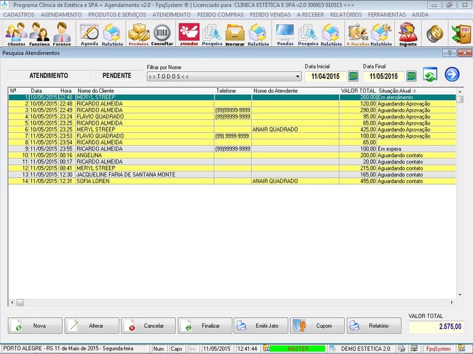Click the help question mark button
The height and width of the screenshot is (354, 473).
click(x=449, y=53)
